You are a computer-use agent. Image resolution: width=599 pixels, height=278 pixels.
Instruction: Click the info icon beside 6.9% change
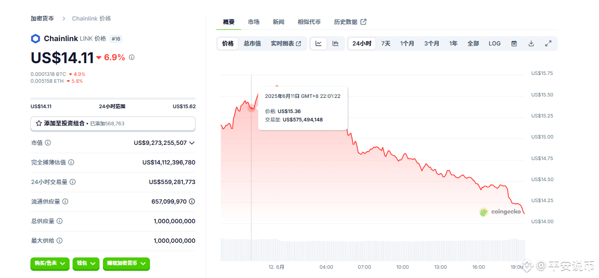coord(131,57)
